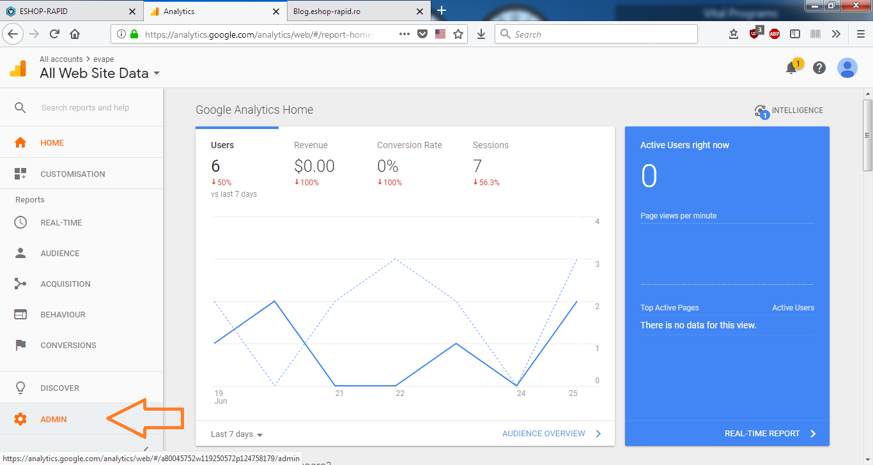Open the browser hamburger menu
Viewport: 873px width, 465px height.
(x=860, y=34)
